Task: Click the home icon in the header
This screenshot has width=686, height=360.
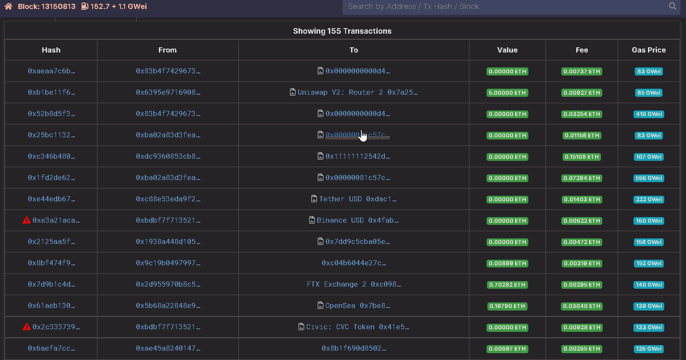Action: 9,6
